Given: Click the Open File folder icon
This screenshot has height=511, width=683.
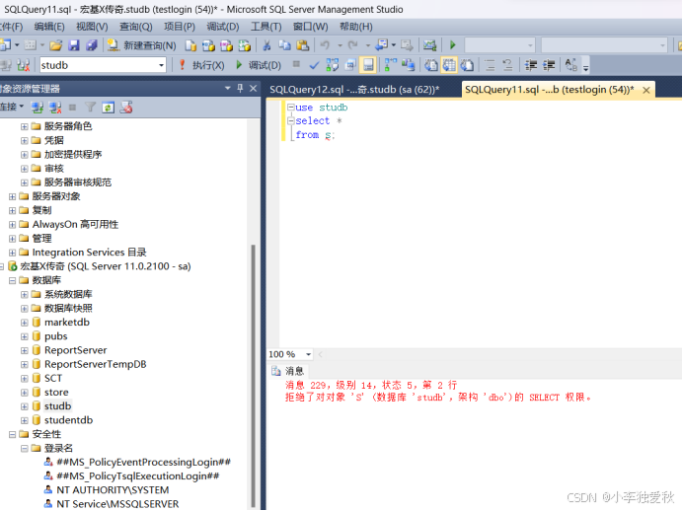Looking at the screenshot, I should tap(55, 44).
